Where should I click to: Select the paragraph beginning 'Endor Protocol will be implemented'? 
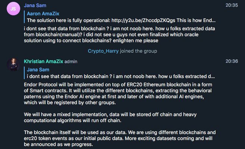(x=118, y=94)
